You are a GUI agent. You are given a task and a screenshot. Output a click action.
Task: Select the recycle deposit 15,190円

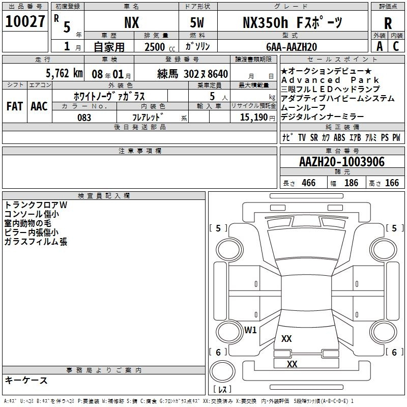point(257,118)
